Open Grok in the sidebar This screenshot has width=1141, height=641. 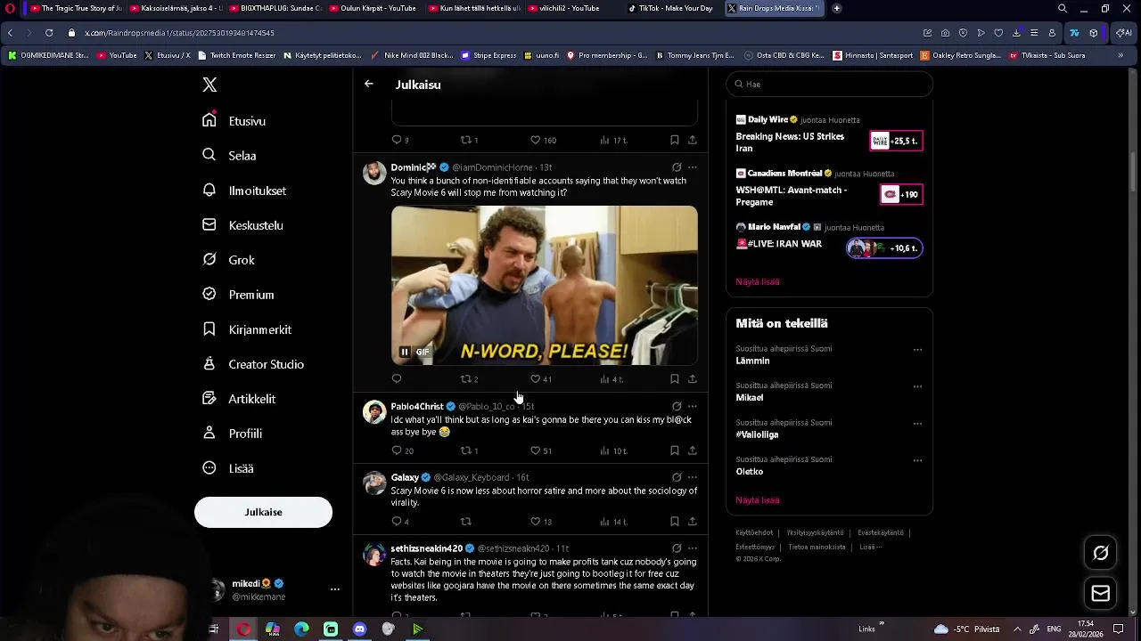click(x=229, y=260)
